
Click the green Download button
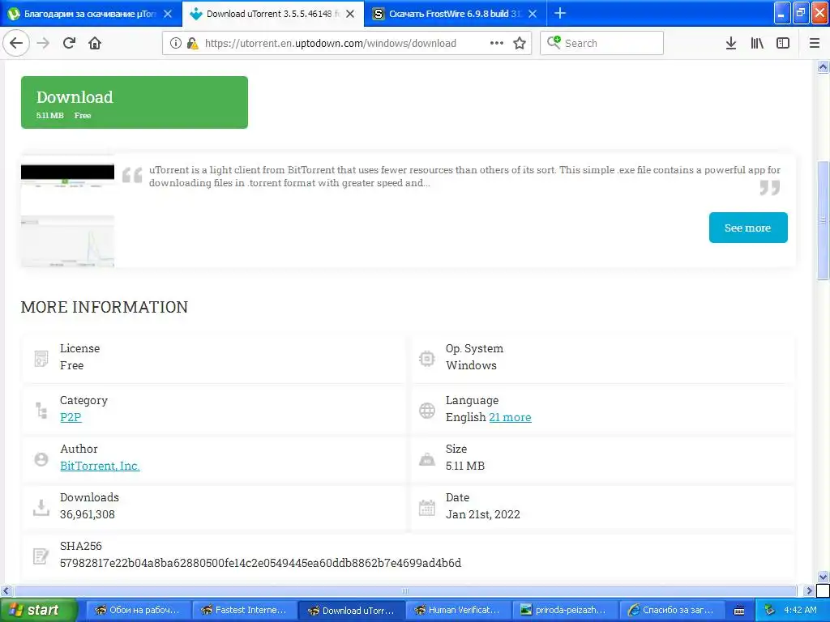coord(135,102)
